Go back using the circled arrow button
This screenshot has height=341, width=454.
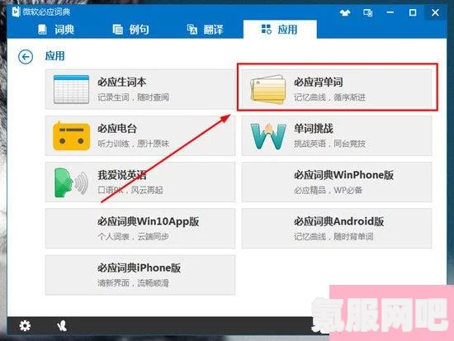(x=26, y=57)
